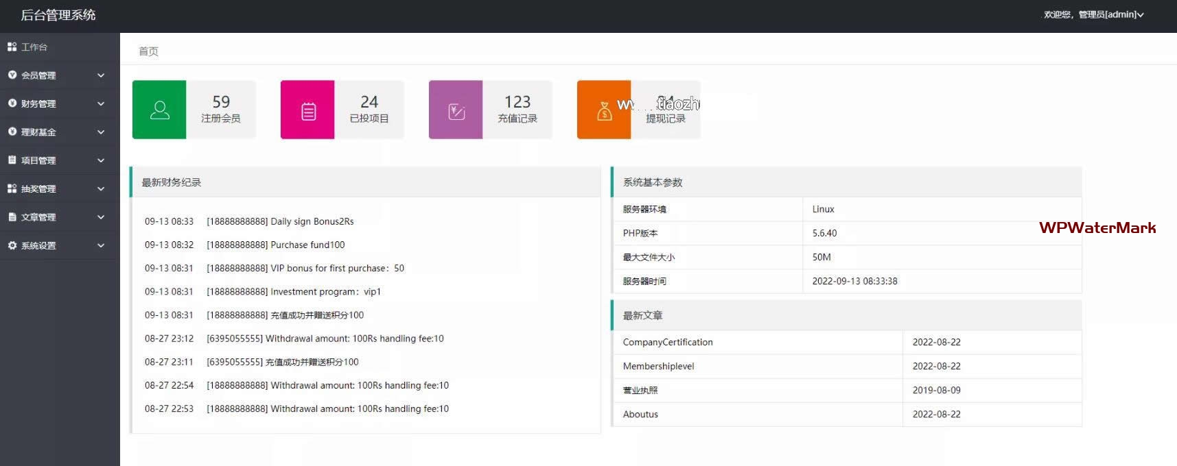The height and width of the screenshot is (466, 1177).
Task: Click the Purchase fund100 finance record
Action: (307, 245)
